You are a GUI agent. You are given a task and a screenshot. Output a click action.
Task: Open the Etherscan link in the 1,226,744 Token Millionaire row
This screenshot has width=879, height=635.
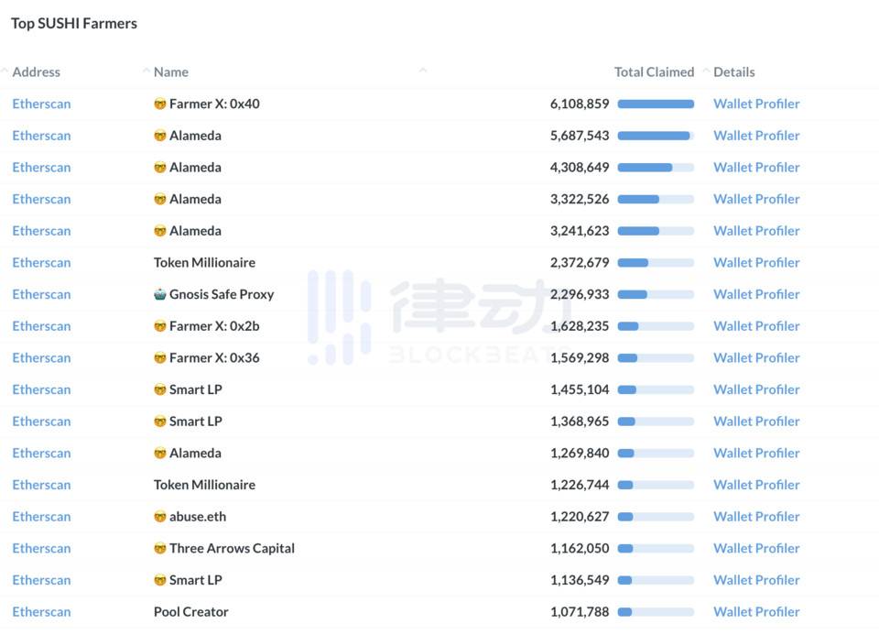pyautogui.click(x=41, y=485)
